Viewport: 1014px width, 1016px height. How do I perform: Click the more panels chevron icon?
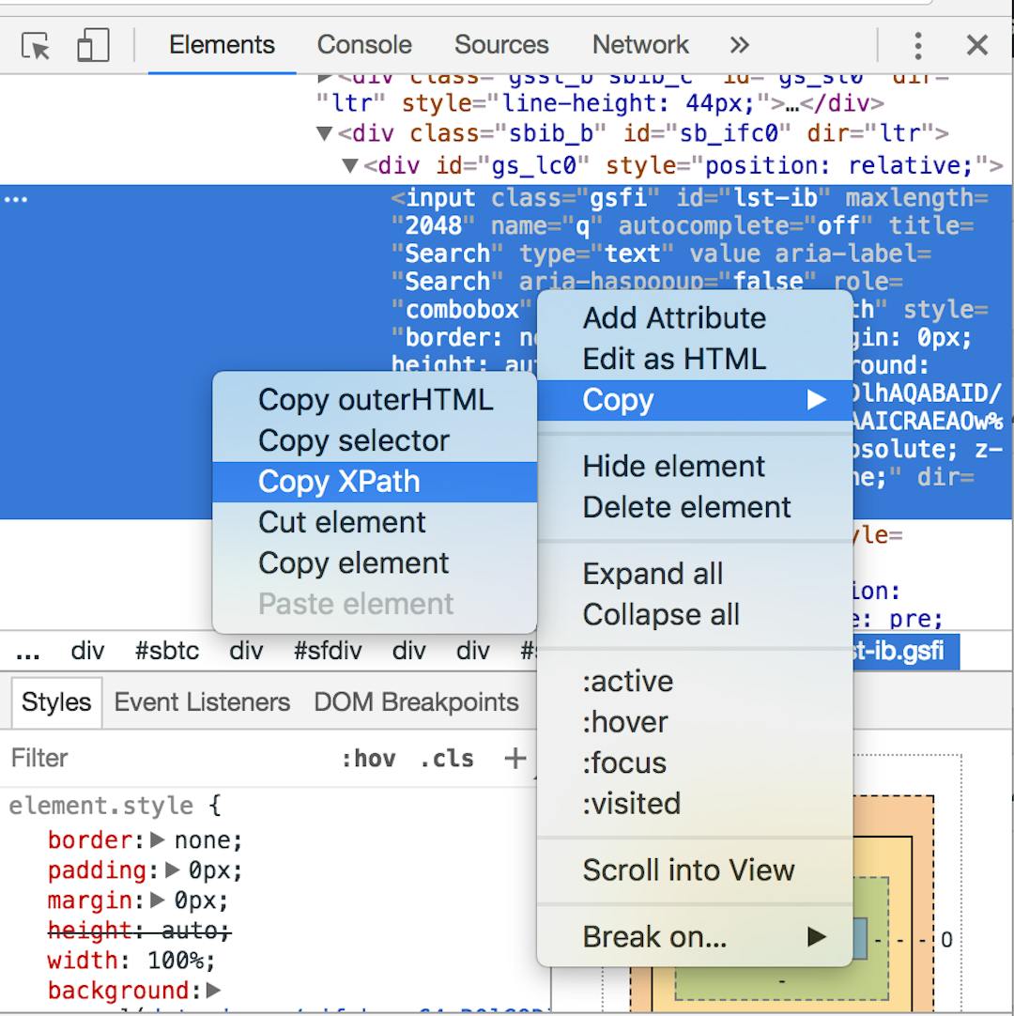740,44
